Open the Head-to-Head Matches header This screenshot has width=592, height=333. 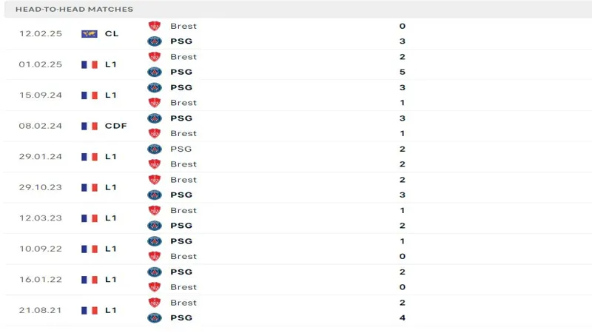coord(74,9)
